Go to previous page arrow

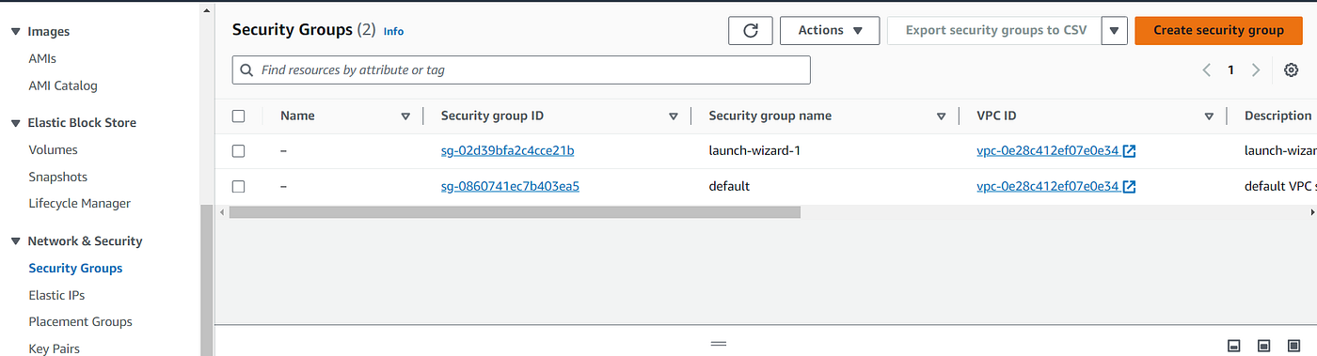click(1207, 70)
